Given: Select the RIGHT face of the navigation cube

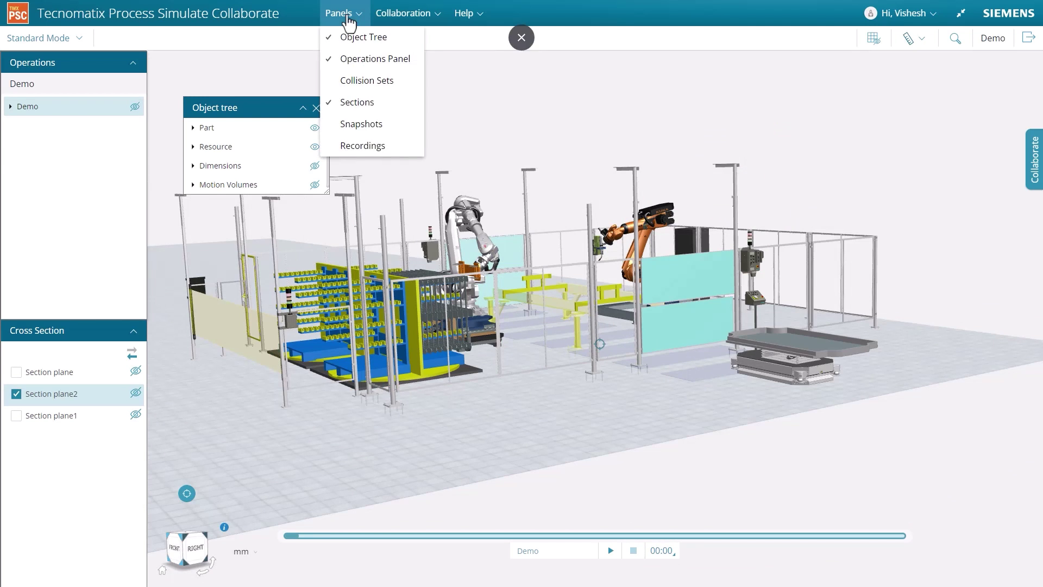Looking at the screenshot, I should 196,548.
